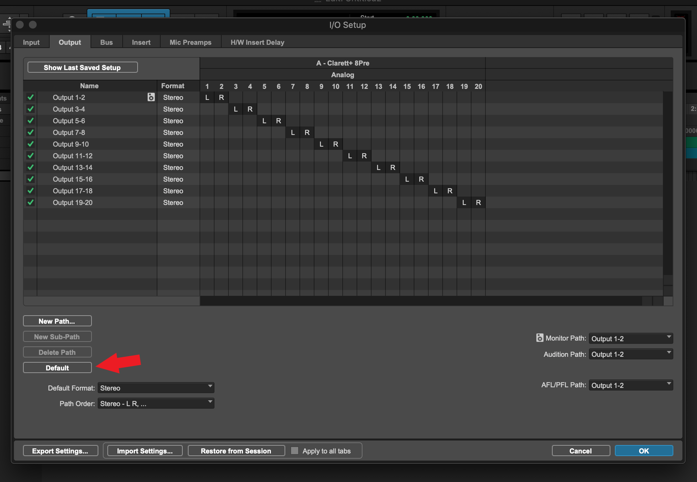Click the speaker icon beside Monitor Path label
The width and height of the screenshot is (697, 482).
[539, 338]
